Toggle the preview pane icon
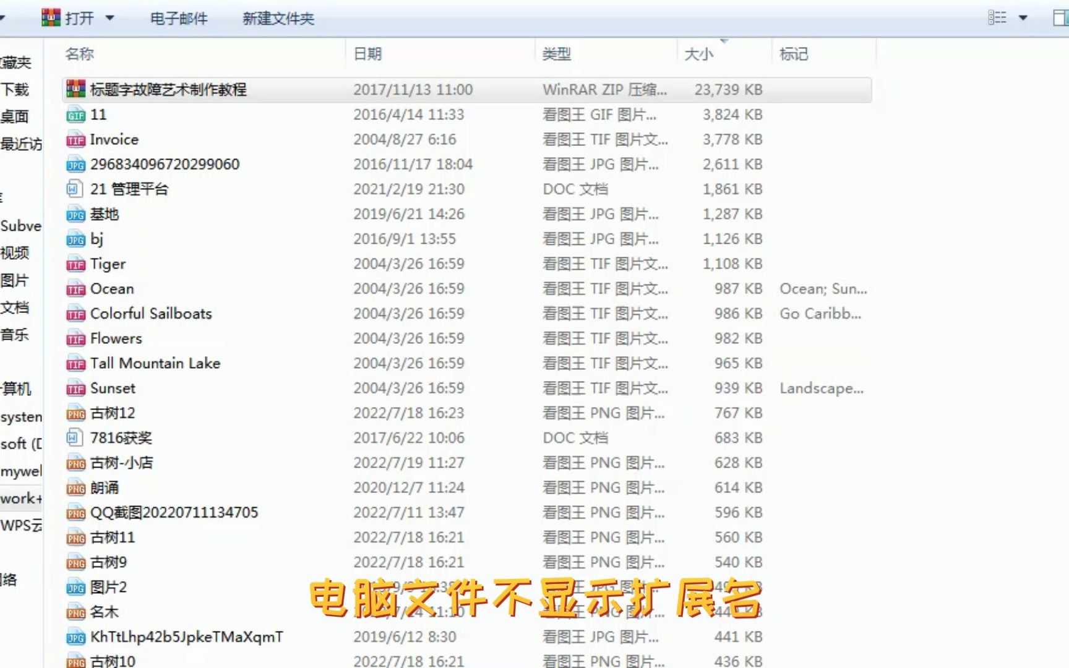1069x668 pixels. pos(1060,17)
